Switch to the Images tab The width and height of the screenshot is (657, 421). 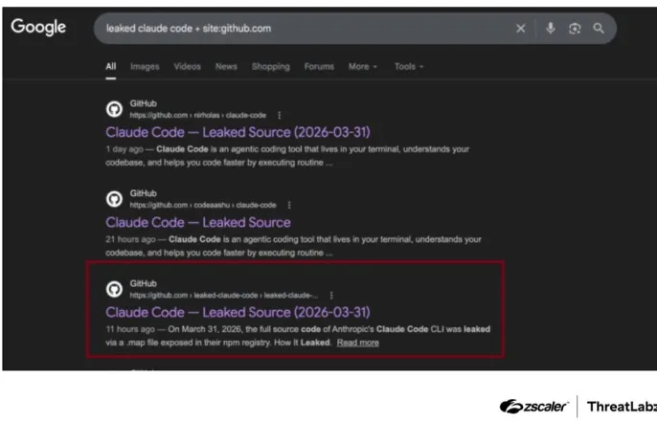[145, 67]
